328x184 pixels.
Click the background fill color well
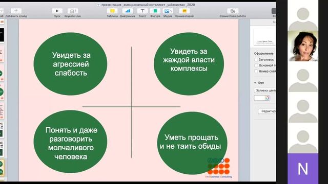[x=260, y=98]
